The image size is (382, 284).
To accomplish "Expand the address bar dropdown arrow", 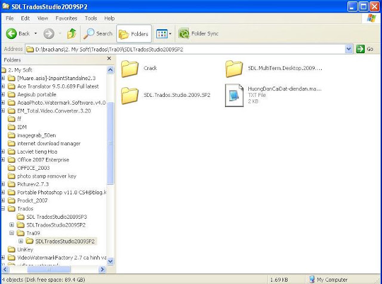I will (x=349, y=49).
